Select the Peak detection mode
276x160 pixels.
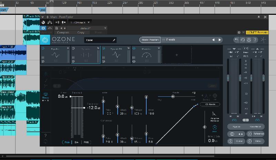coord(67,142)
